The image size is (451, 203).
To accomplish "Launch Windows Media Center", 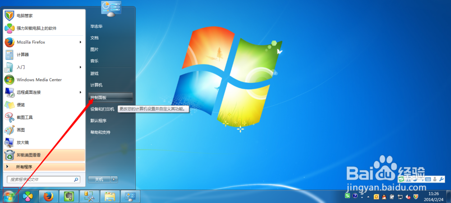I will click(44, 80).
